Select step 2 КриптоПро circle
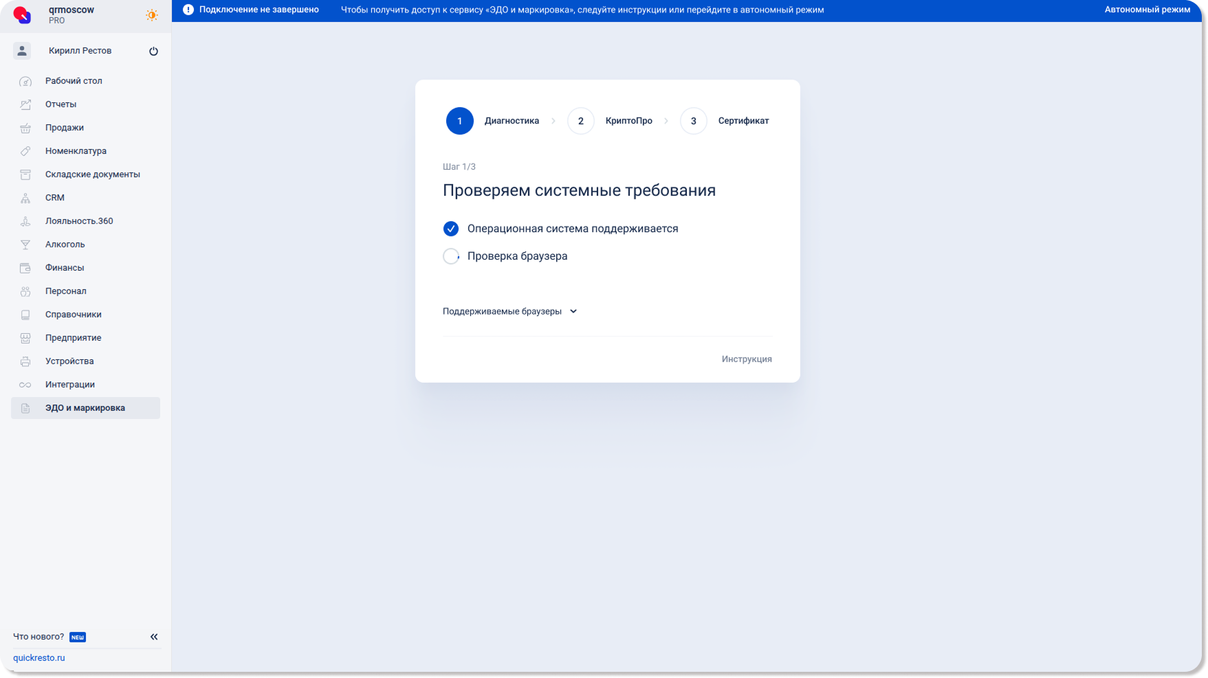This screenshot has height=678, width=1208. 580,121
